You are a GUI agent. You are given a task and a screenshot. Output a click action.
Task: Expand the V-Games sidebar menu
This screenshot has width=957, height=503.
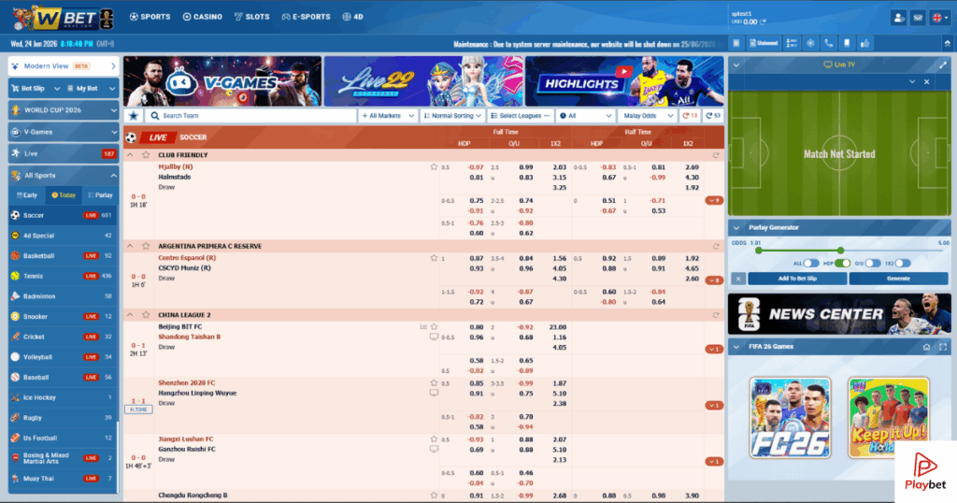coord(63,132)
